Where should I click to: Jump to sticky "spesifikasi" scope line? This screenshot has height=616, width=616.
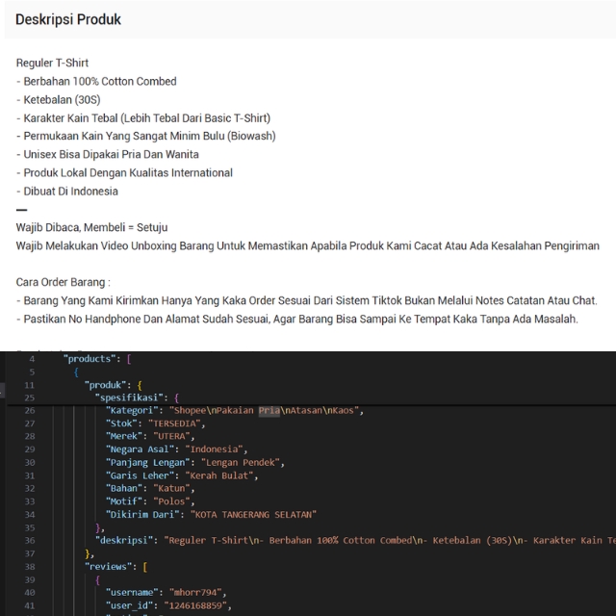coord(135,398)
